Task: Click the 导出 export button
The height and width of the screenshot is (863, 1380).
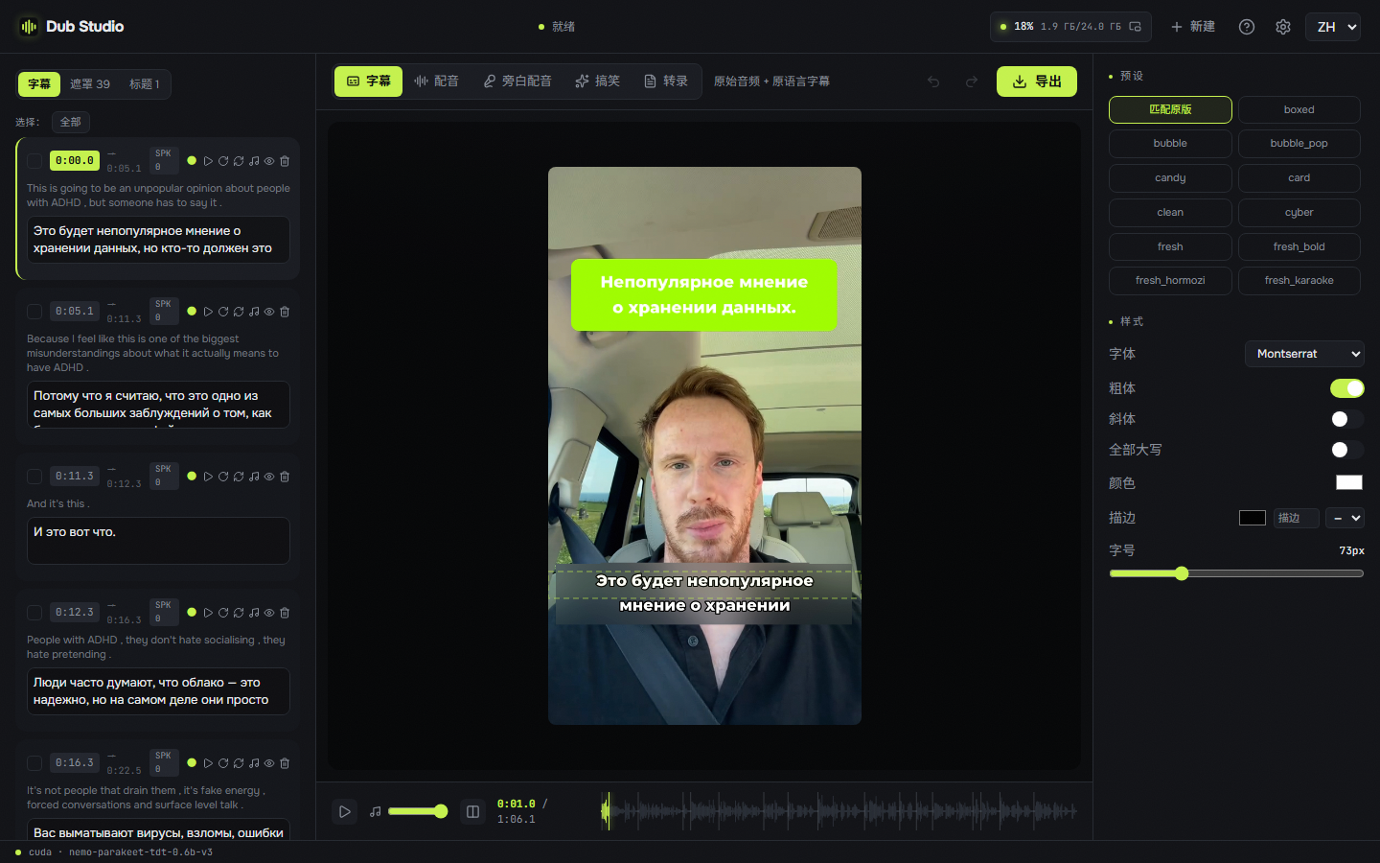Action: (1037, 82)
